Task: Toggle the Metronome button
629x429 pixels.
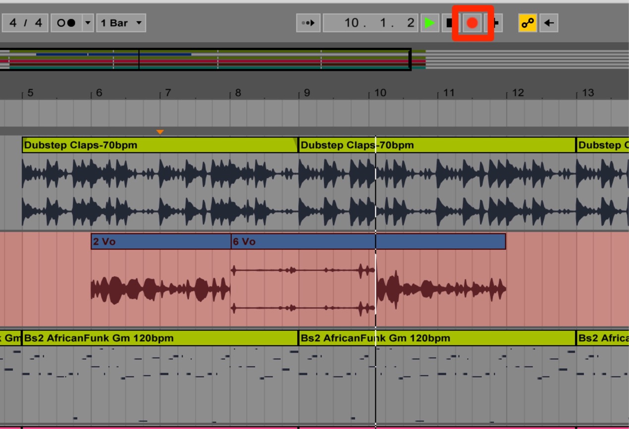Action: click(x=66, y=23)
